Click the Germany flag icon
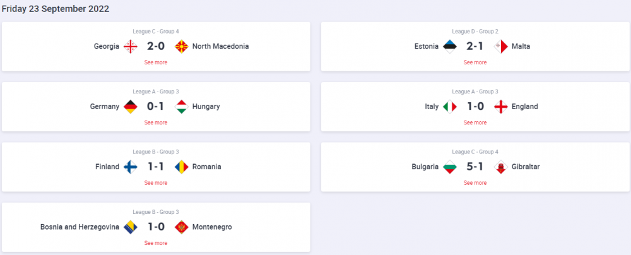The image size is (631, 255). point(131,107)
